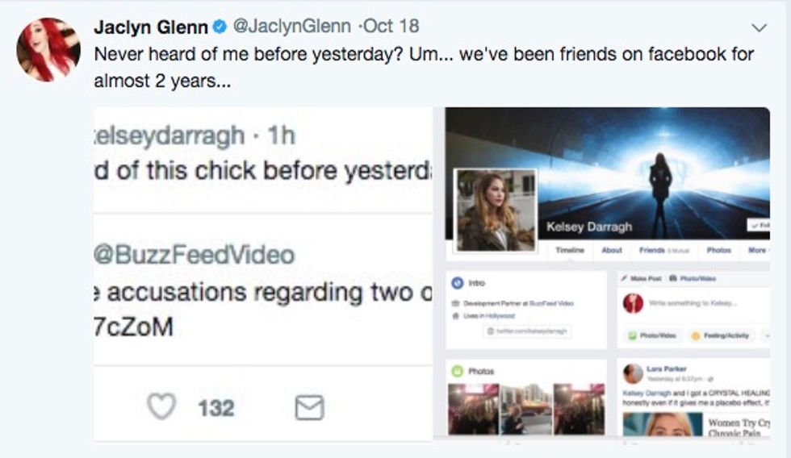The height and width of the screenshot is (458, 791).
Task: Open Kelsey Darragh's profile picture
Action: click(496, 210)
